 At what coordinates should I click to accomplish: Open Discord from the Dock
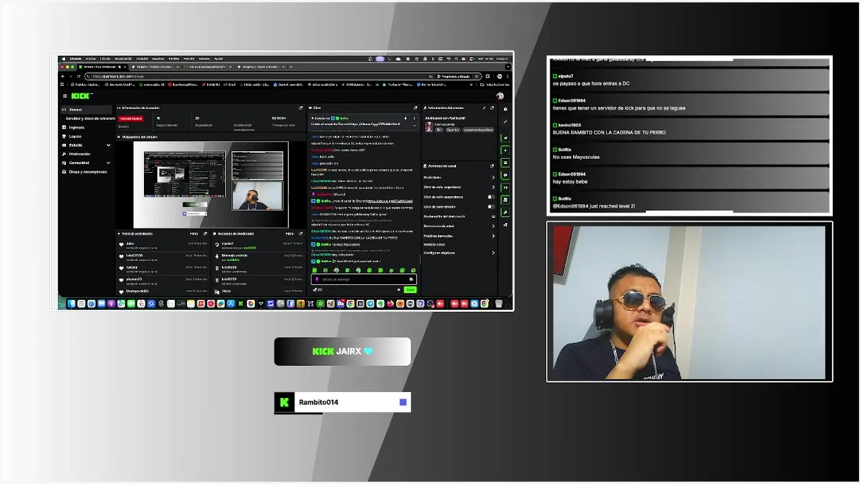340,304
